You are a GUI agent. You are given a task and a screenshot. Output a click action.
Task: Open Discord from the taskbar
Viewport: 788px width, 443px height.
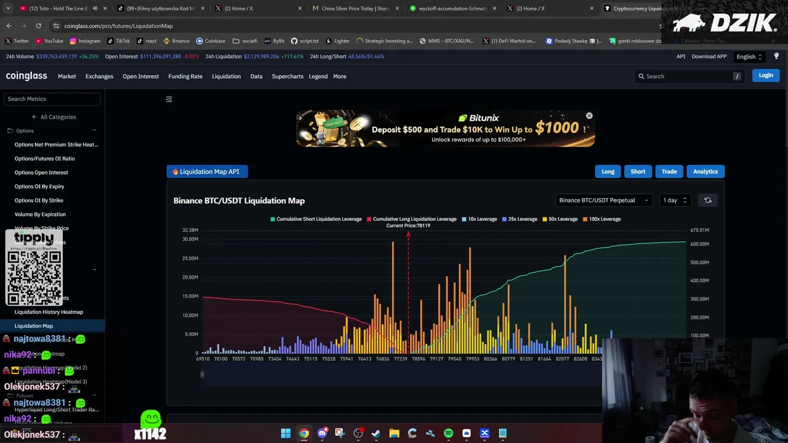322,433
